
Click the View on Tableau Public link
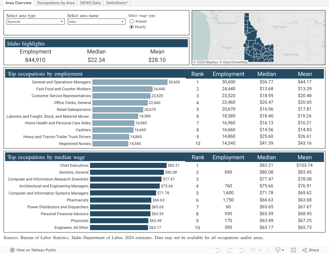coord(36,250)
